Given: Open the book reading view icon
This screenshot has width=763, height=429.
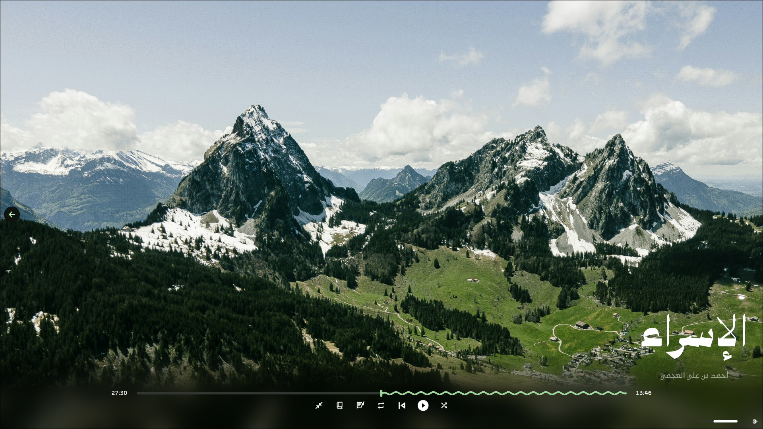Looking at the screenshot, I should [339, 406].
